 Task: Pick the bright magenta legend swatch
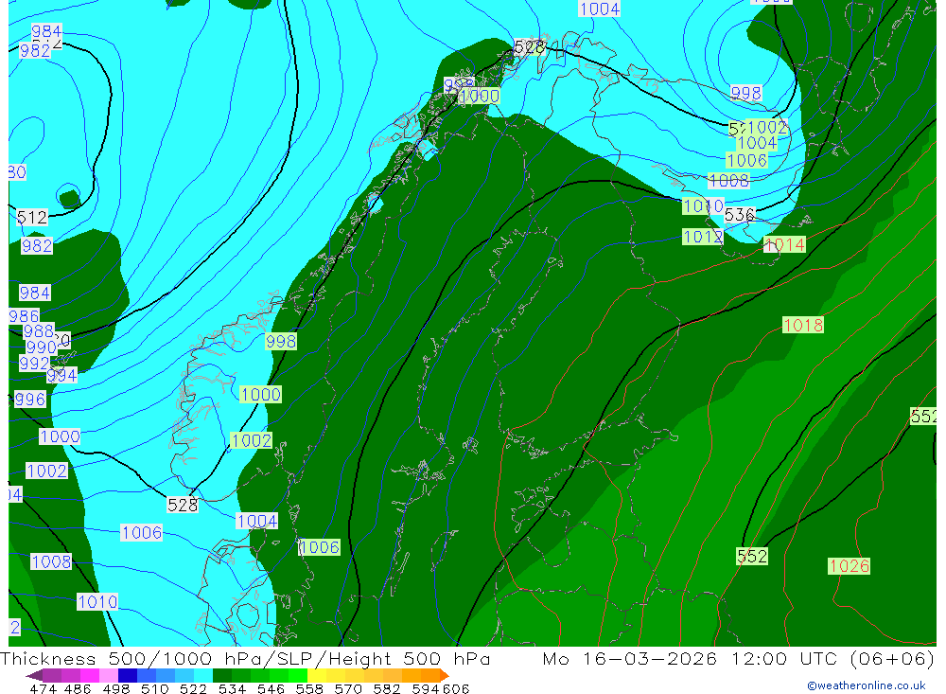90,675
